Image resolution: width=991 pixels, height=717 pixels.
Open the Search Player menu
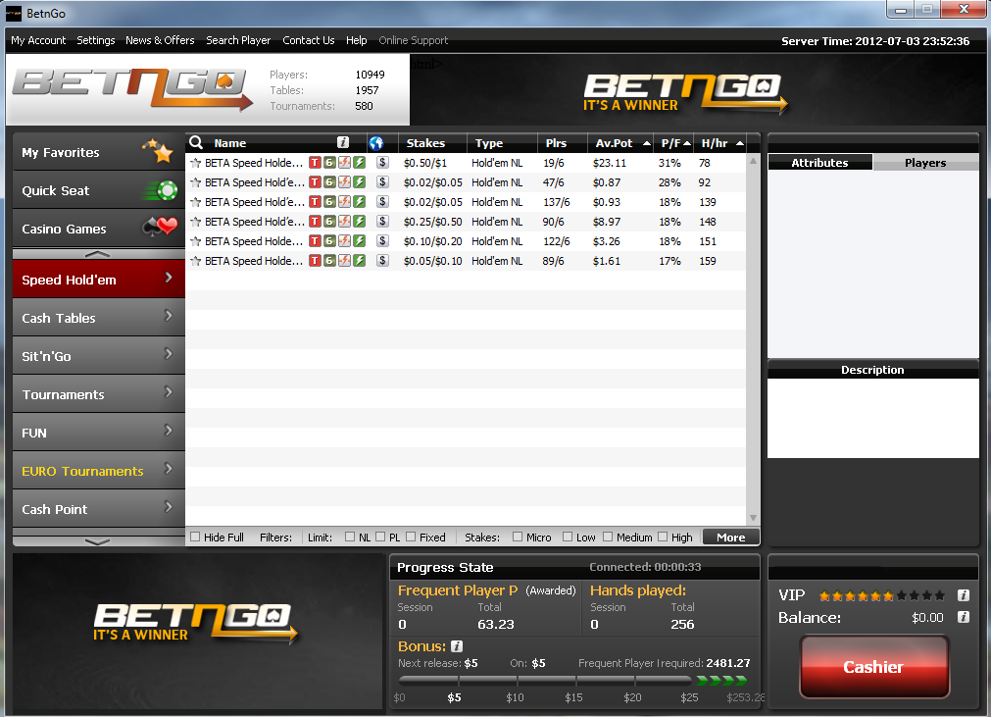pyautogui.click(x=238, y=40)
